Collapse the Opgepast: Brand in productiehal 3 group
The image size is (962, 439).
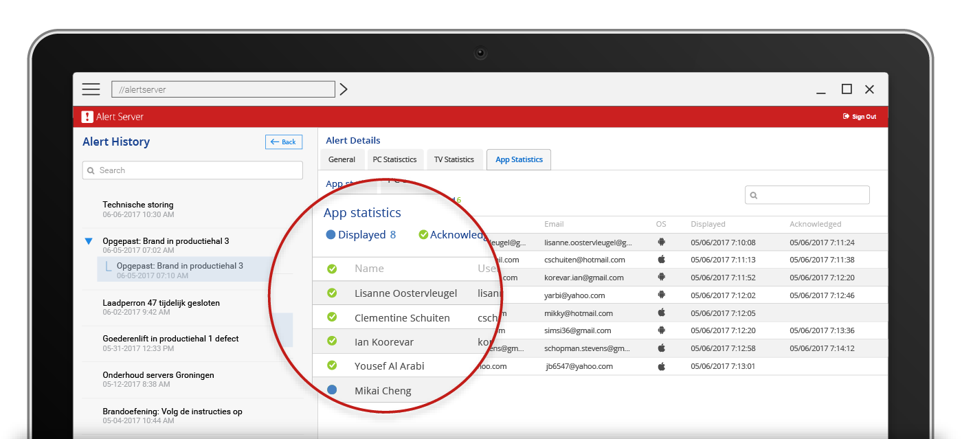[x=88, y=241]
